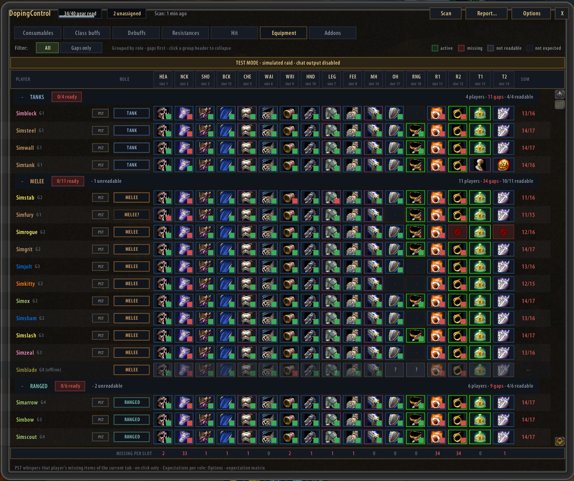574x481 pixels.
Task: Click the 34/40 gear read progress indicator
Action: click(x=80, y=13)
